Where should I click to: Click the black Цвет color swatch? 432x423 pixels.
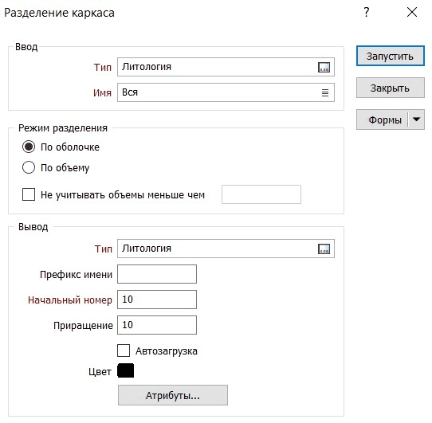click(126, 370)
